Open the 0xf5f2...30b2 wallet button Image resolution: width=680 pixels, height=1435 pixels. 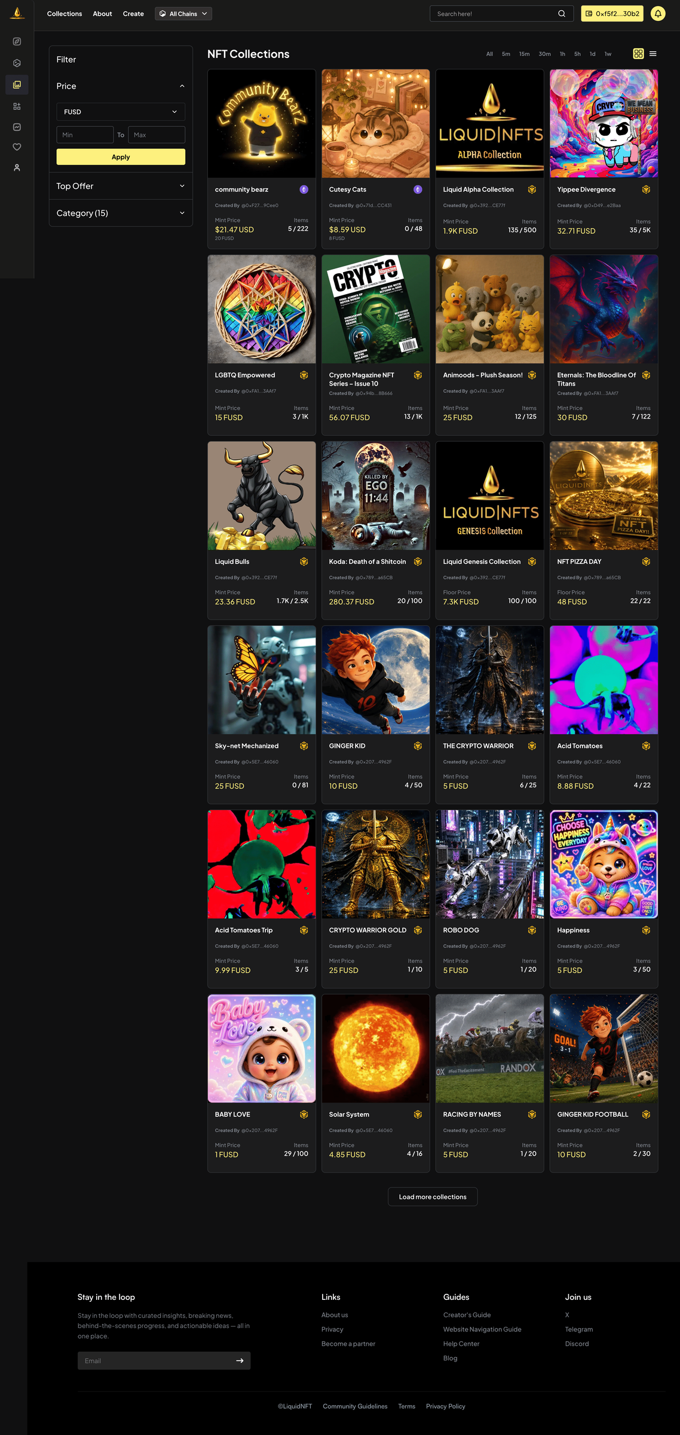[612, 14]
